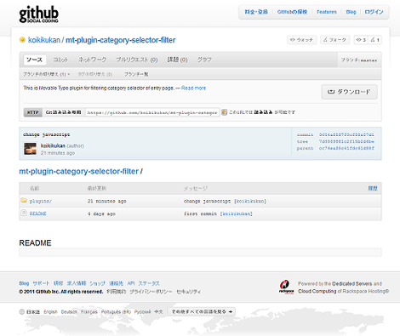Click the fork count icon
Image resolution: width=400 pixels, height=336 pixels.
click(373, 40)
